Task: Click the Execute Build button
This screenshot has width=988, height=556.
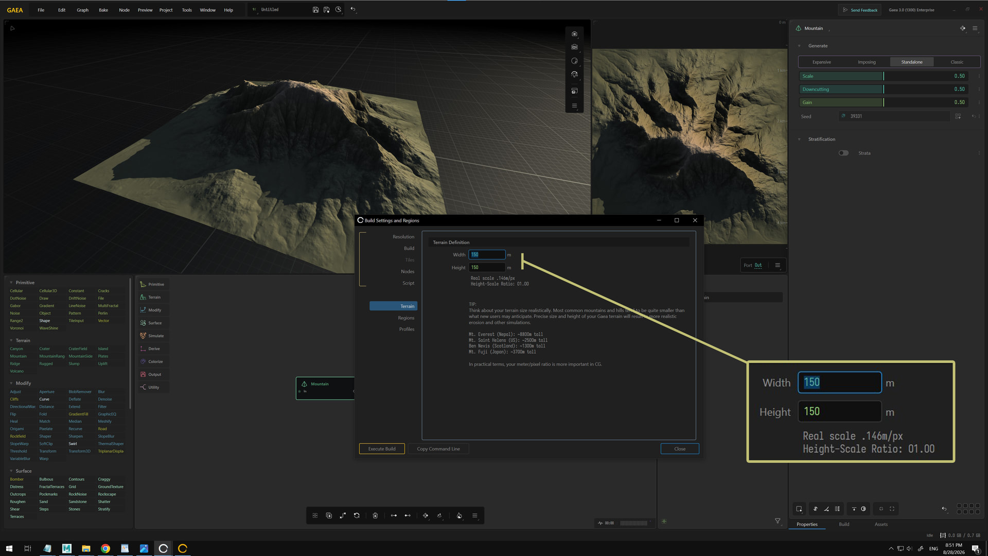Action: [382, 449]
